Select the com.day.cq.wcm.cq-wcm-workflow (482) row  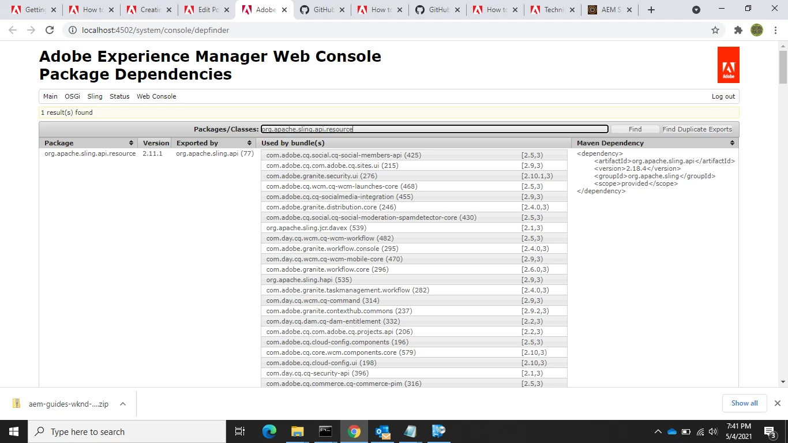[x=414, y=238]
